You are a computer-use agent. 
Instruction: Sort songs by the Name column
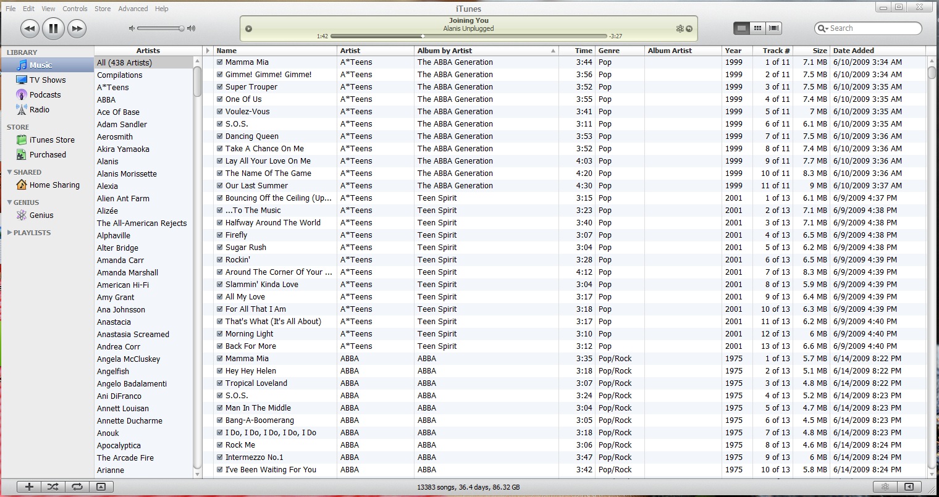pos(275,51)
